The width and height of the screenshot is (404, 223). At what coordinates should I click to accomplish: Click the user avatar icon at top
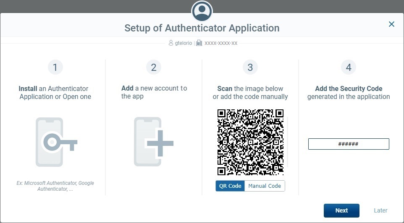[202, 11]
